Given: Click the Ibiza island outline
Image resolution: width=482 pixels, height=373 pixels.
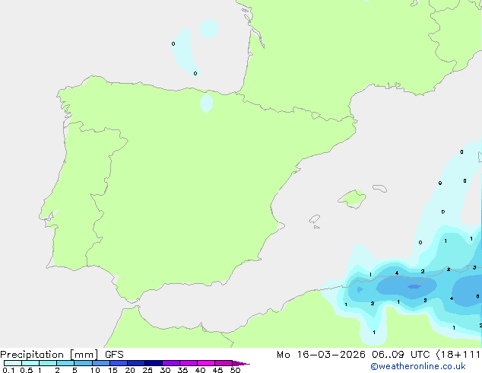Looking at the screenshot, I should click(315, 219).
